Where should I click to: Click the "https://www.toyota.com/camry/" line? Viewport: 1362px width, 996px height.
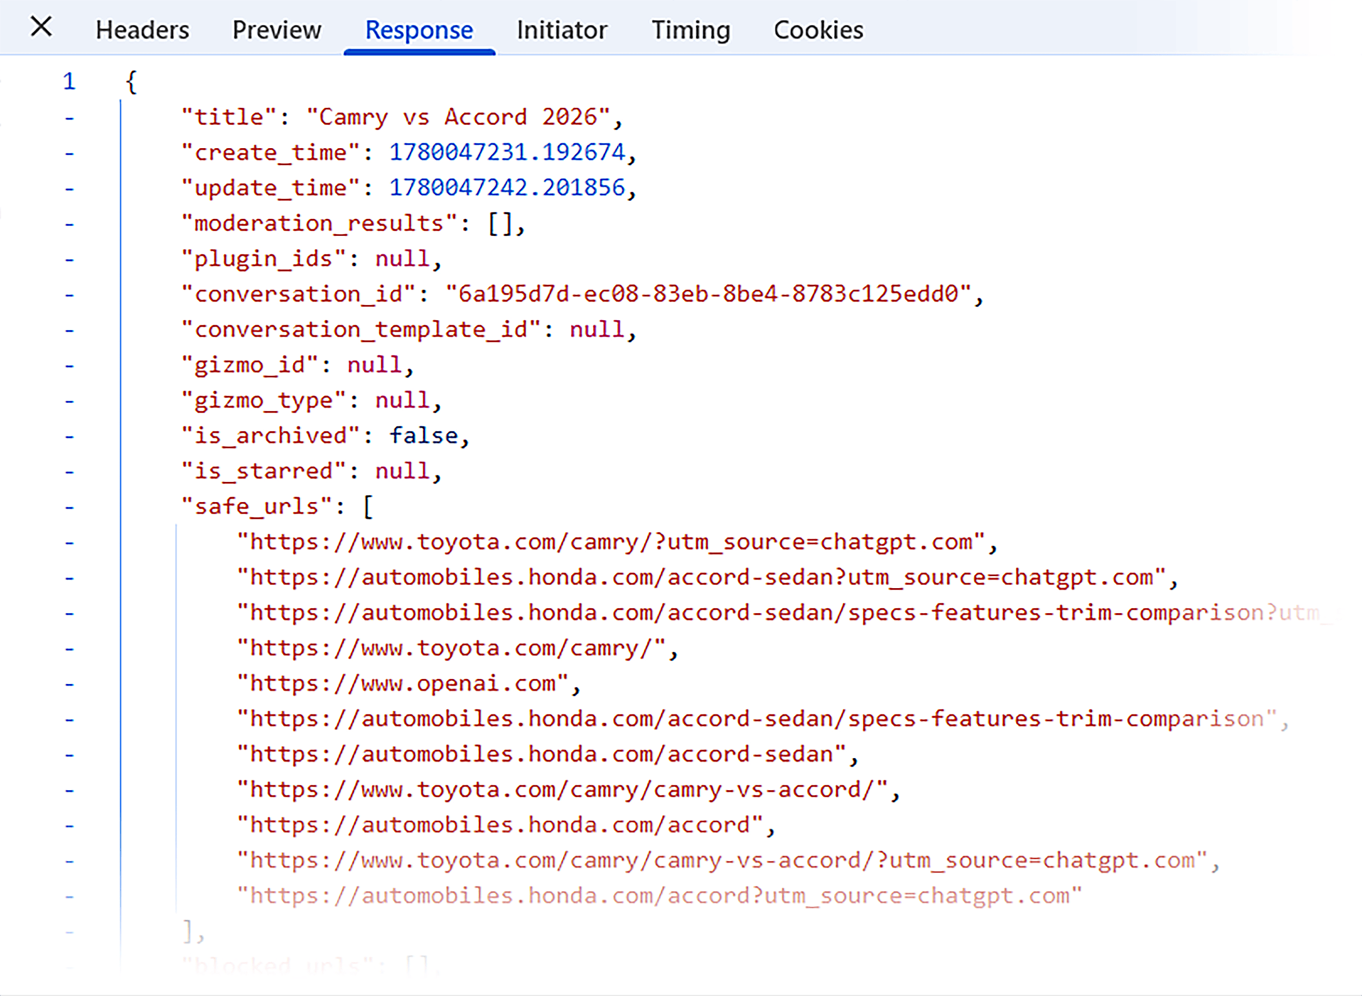[451, 649]
